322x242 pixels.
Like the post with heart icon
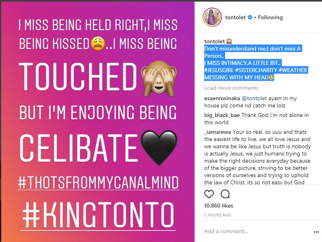coord(209,194)
